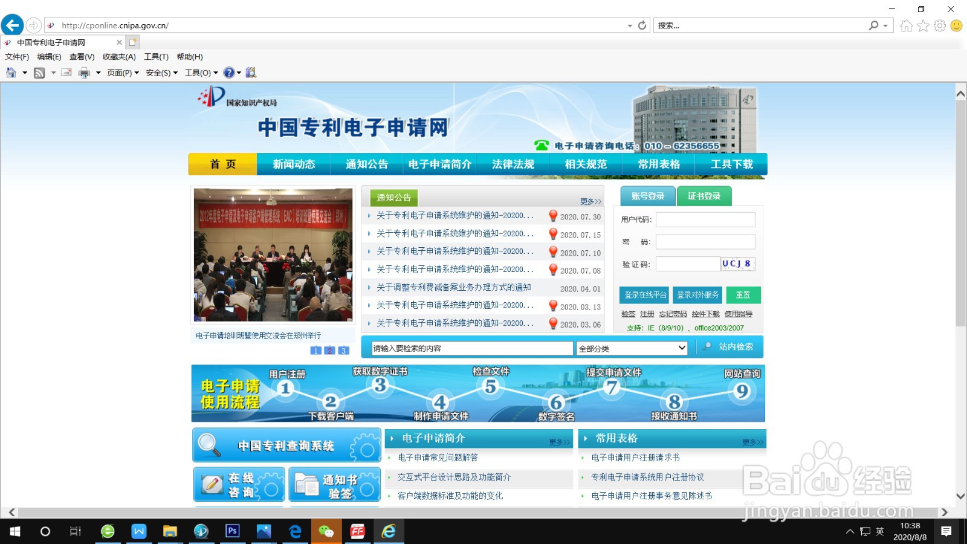Open the 工具(O) dropdown in the command bar
The width and height of the screenshot is (967, 544).
click(x=201, y=73)
